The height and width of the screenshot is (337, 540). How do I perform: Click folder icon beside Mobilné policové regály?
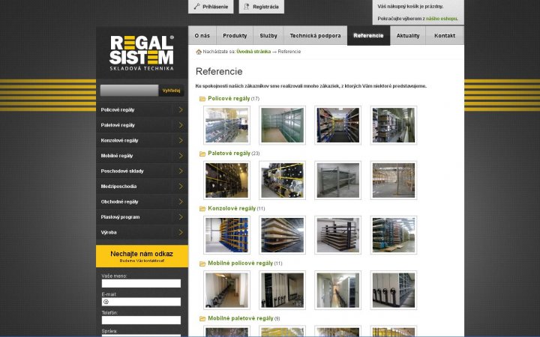coord(202,264)
